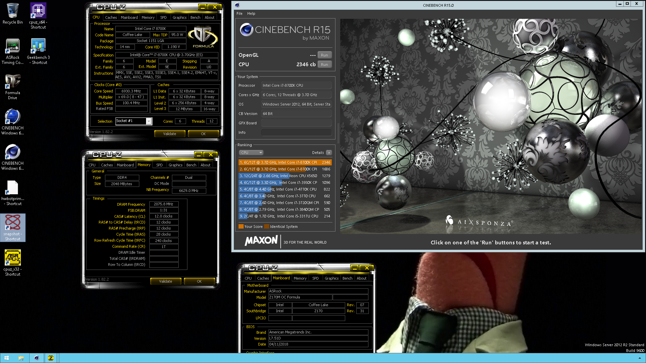Open ASRock Timing Configurator desktop icon
This screenshot has height=363, width=646.
[12, 51]
